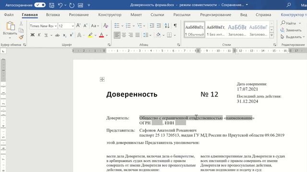Apply yellow text highlight color
The image size is (307, 172).
tap(90, 35)
